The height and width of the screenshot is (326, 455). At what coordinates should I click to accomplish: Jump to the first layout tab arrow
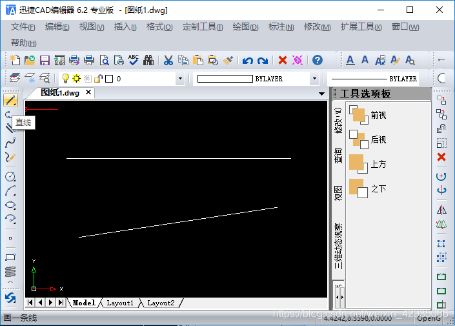[x=30, y=303]
